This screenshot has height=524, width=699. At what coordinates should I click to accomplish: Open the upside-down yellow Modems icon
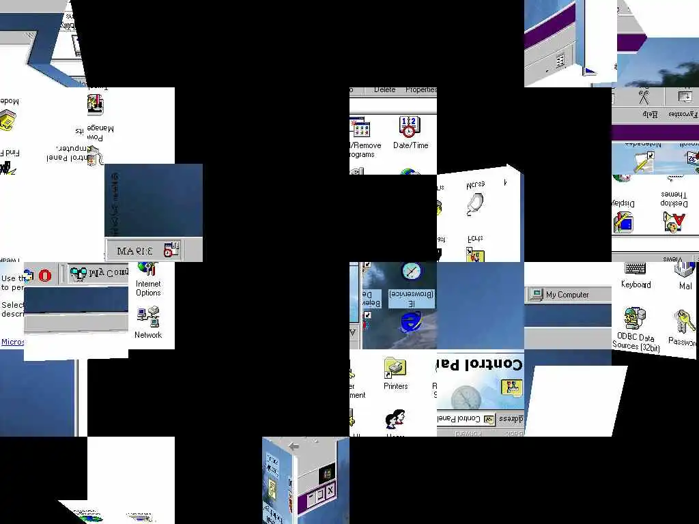point(8,115)
